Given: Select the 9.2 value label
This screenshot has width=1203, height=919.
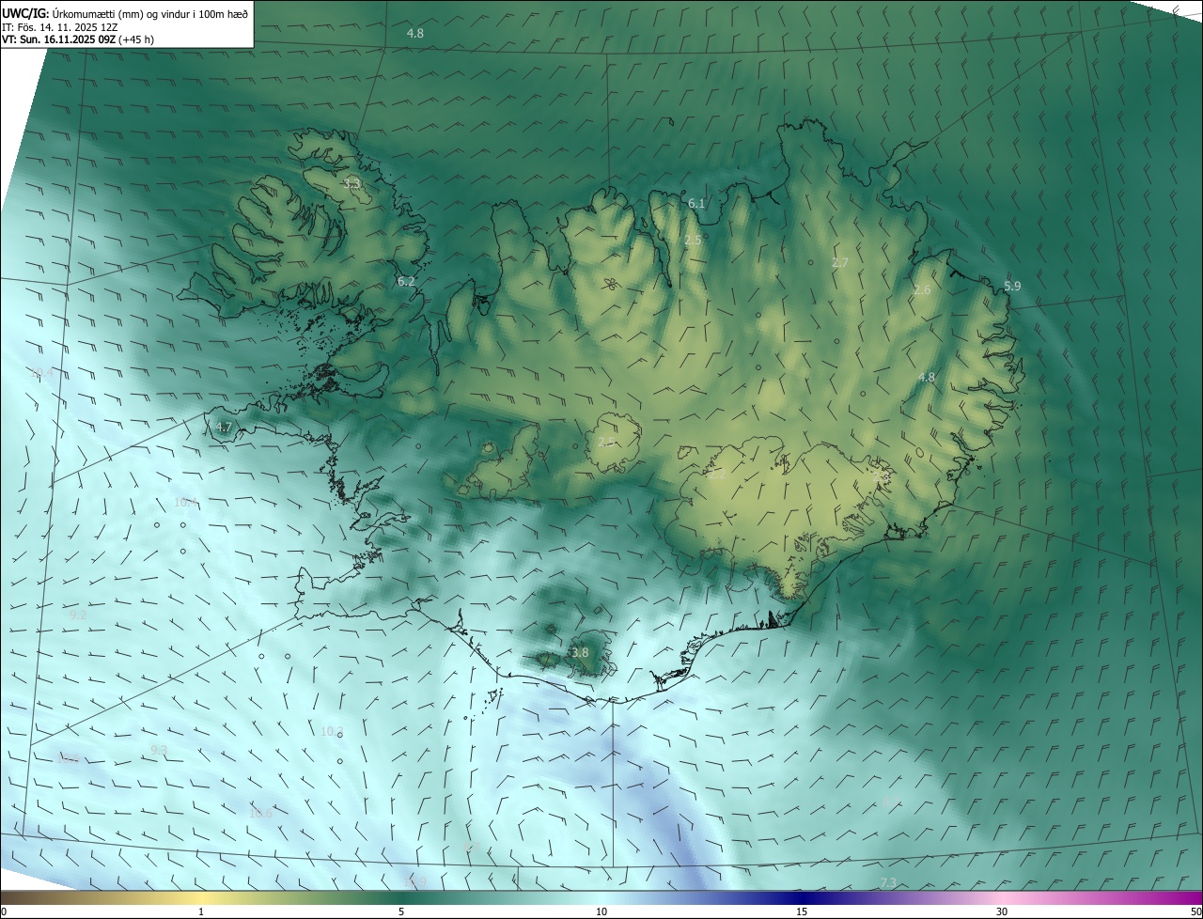Looking at the screenshot, I should 78,615.
